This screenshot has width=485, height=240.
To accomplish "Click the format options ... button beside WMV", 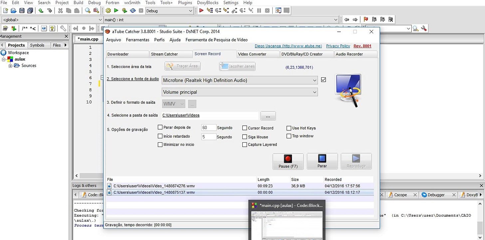I will click(192, 104).
